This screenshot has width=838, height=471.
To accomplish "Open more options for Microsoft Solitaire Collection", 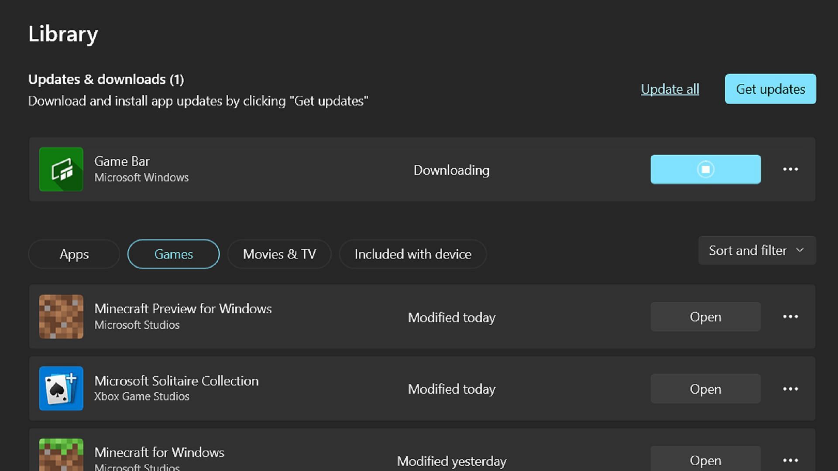I will [x=790, y=389].
